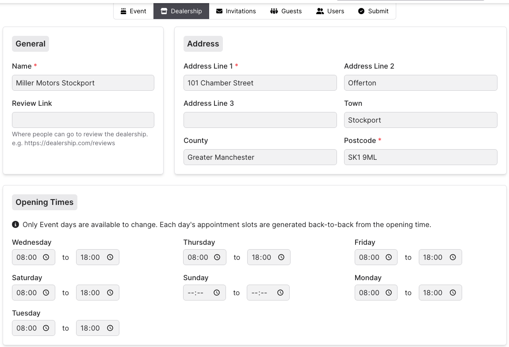Edit the Postcode field
The image size is (509, 347).
[421, 157]
